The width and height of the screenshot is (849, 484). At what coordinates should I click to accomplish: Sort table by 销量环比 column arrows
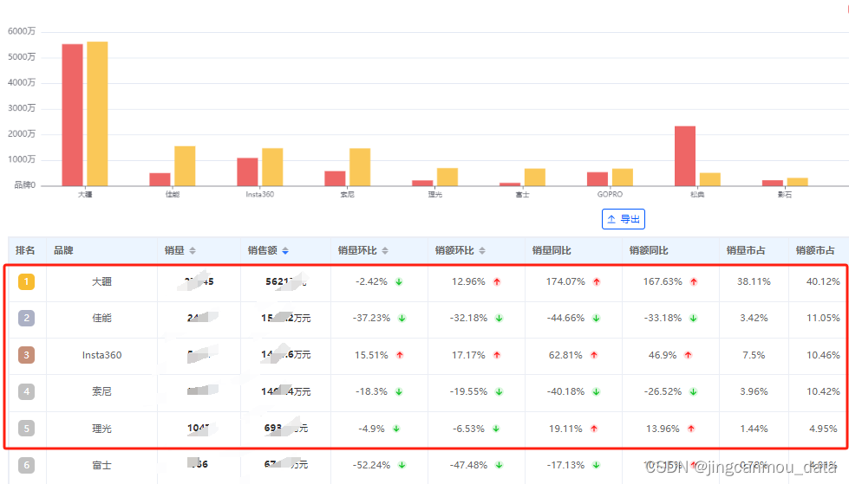pyautogui.click(x=385, y=250)
